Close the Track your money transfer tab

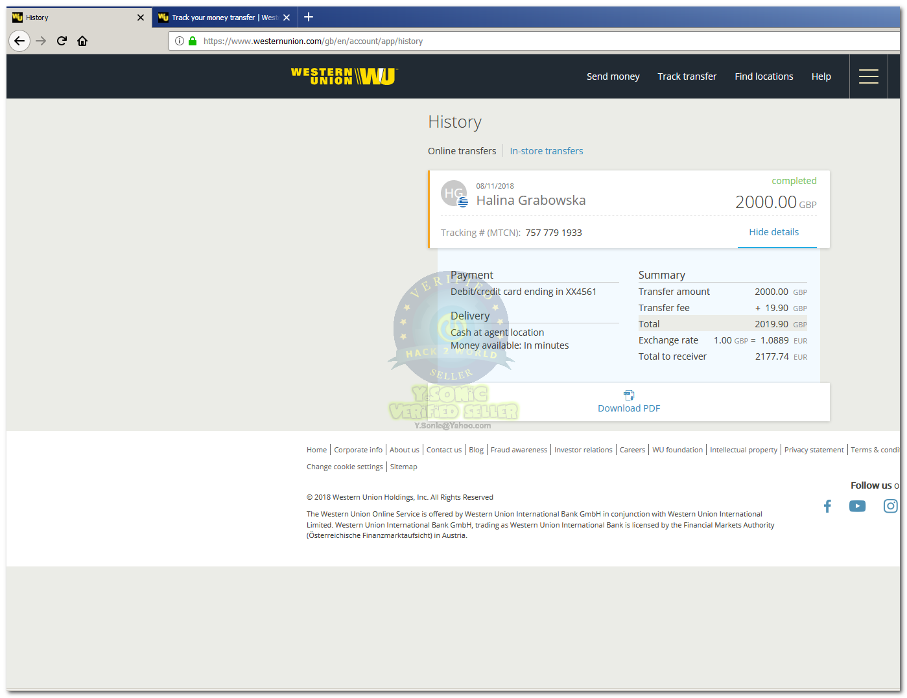click(287, 17)
